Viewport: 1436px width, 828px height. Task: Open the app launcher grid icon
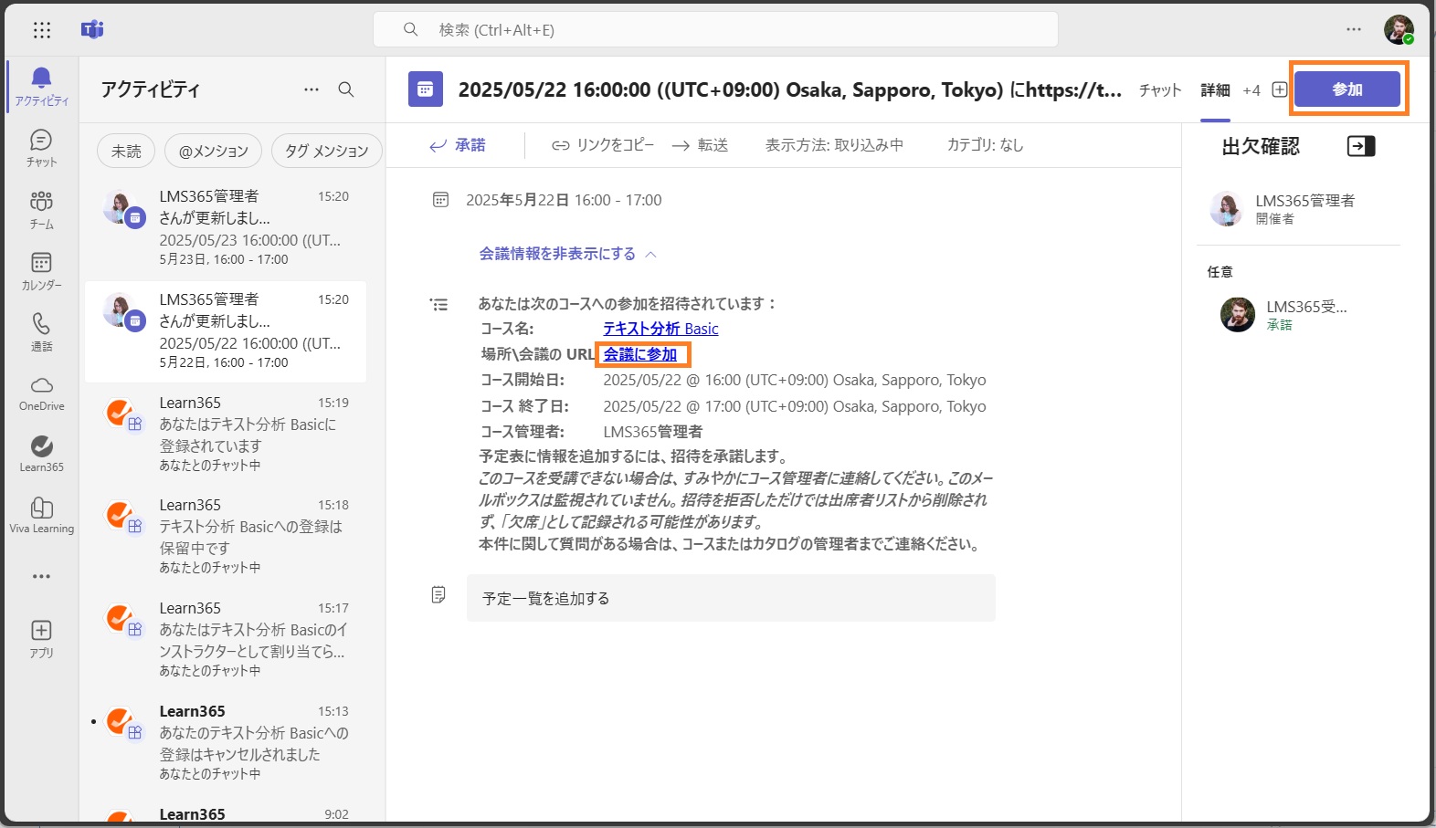point(42,30)
